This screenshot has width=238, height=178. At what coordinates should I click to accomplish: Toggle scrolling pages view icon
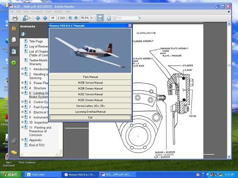100,18
